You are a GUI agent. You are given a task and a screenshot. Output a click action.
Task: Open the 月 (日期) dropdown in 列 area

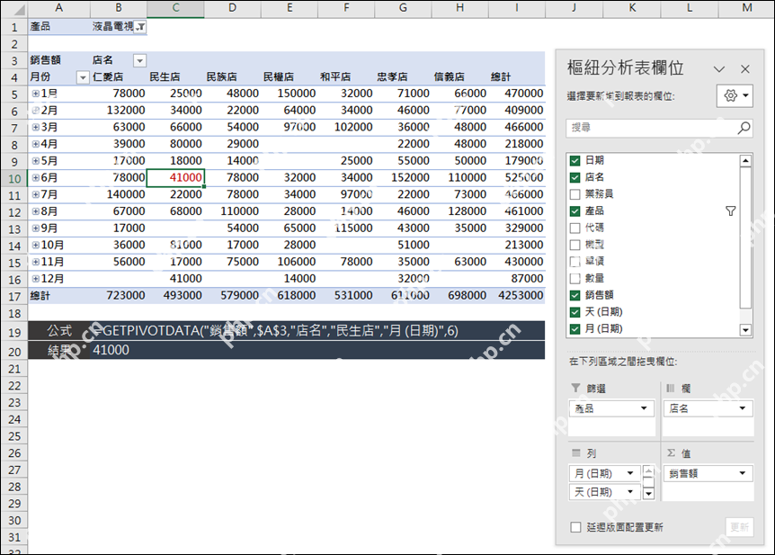630,473
